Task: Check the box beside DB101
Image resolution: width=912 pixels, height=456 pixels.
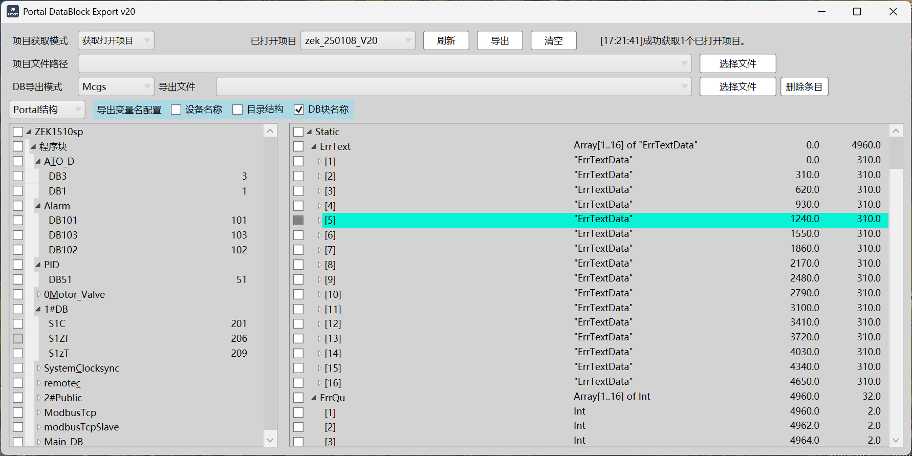Action: [x=18, y=221]
